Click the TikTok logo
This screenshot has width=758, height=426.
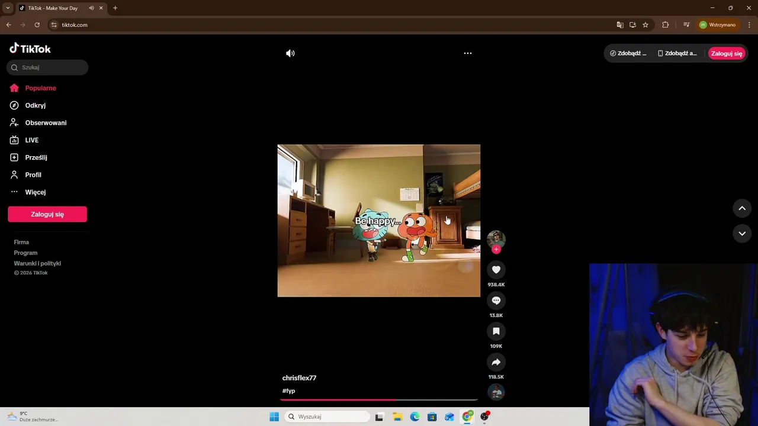(30, 49)
